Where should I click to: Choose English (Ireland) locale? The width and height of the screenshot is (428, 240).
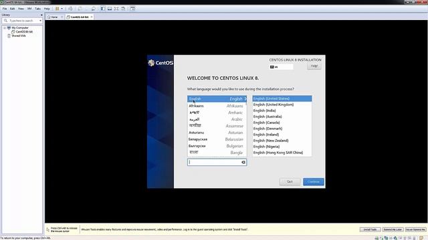(282, 135)
